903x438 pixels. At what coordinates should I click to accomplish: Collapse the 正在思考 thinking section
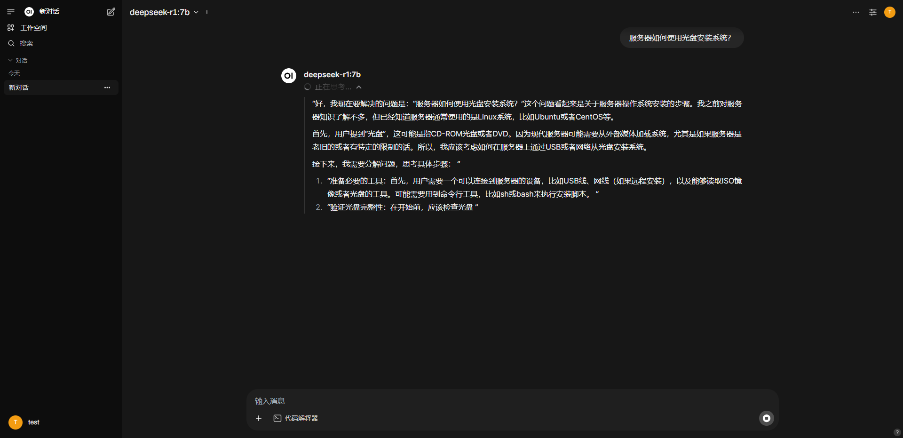pyautogui.click(x=333, y=87)
